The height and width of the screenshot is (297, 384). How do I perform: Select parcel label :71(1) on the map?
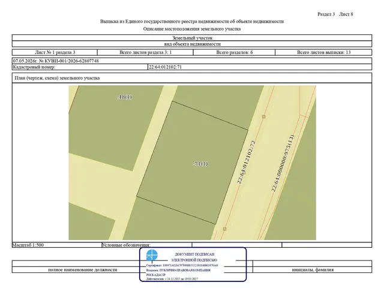(x=200, y=164)
